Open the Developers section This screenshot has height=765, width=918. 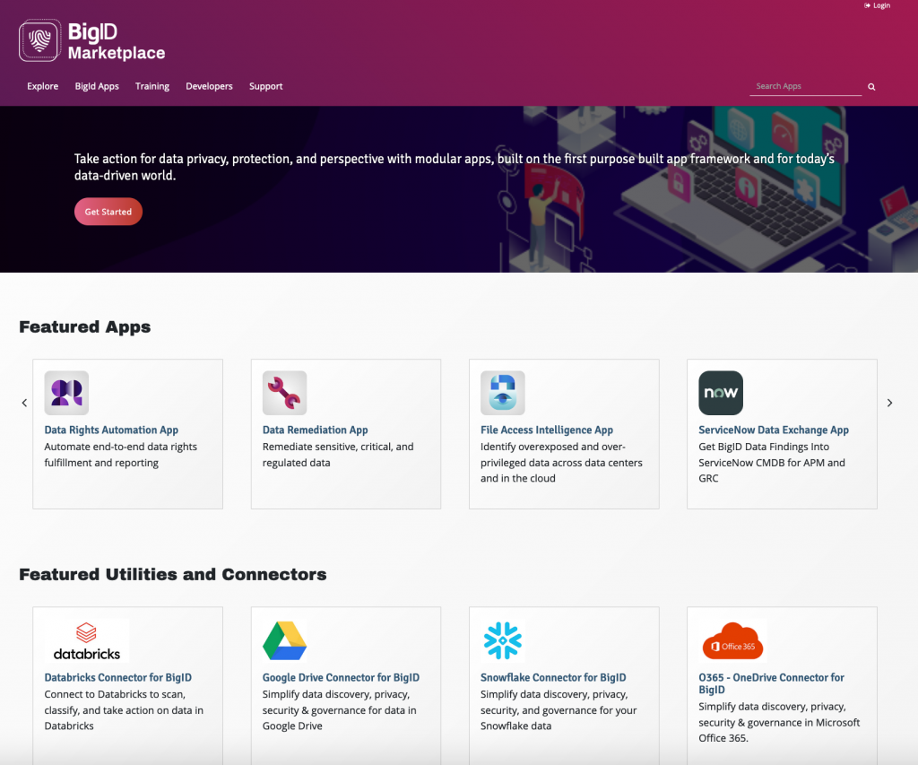click(209, 86)
